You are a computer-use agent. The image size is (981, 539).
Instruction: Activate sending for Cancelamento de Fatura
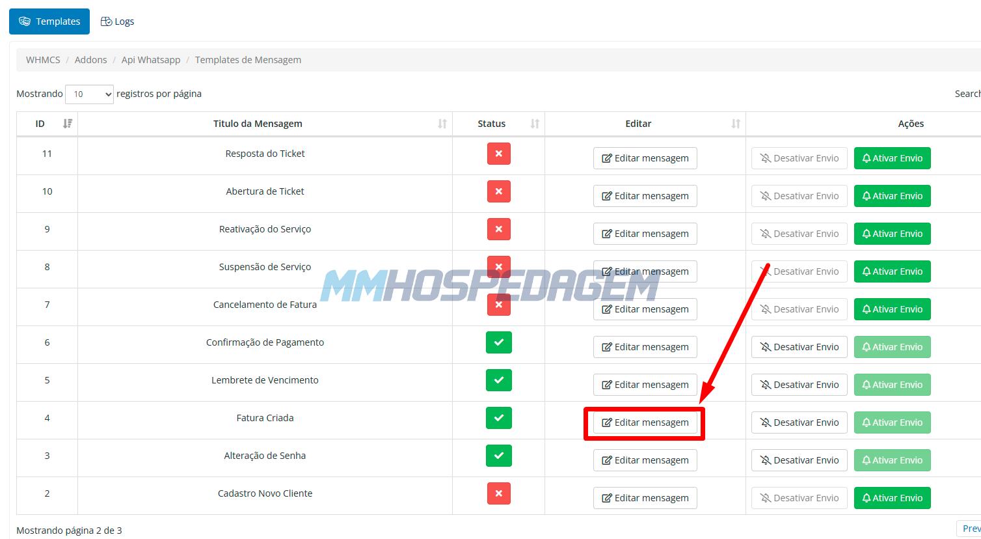[x=892, y=309]
